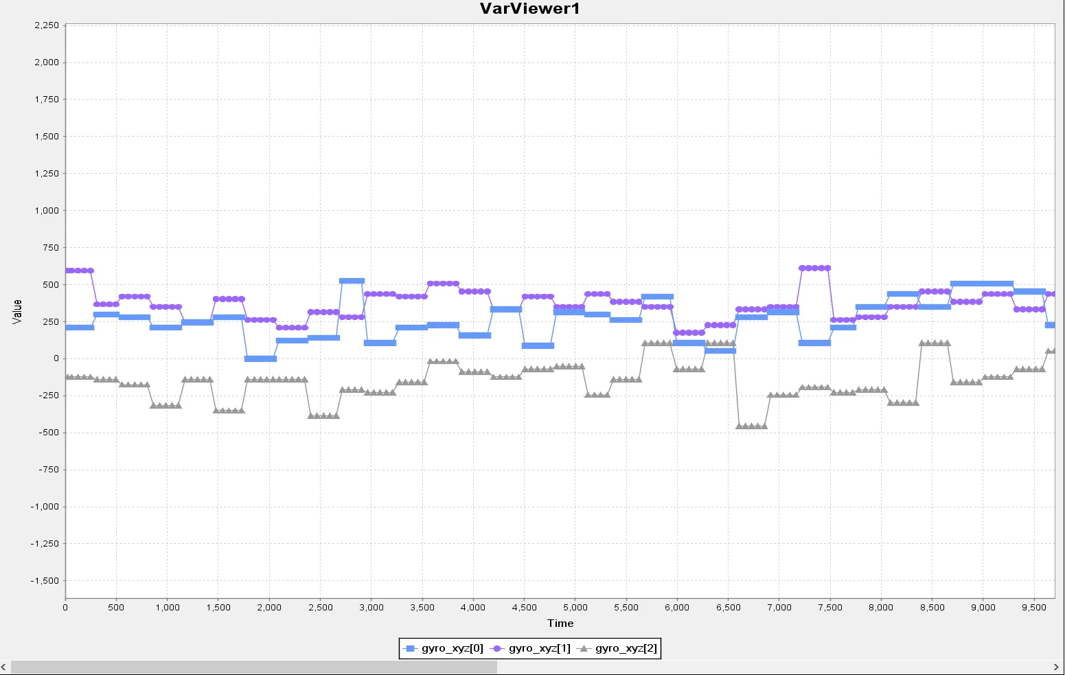Click the left arrow of the horizontal scrollbar

5,667
